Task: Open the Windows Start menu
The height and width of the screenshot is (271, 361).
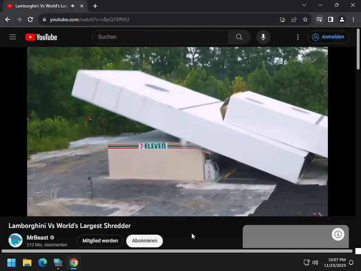Action: point(11,263)
